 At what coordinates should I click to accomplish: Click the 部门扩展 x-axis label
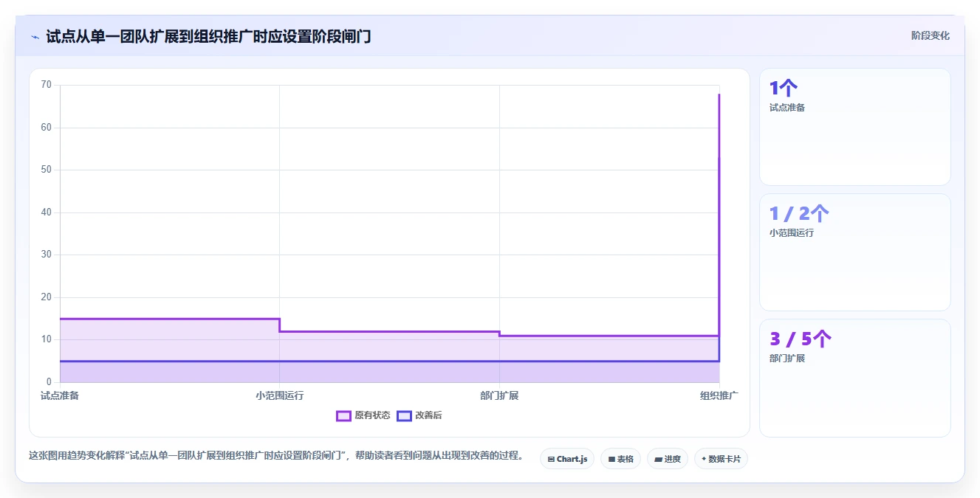coord(499,395)
